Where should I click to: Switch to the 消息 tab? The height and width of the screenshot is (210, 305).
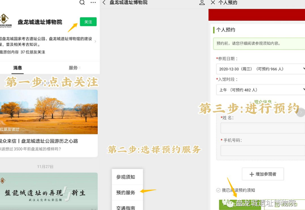pyautogui.click(x=17, y=68)
